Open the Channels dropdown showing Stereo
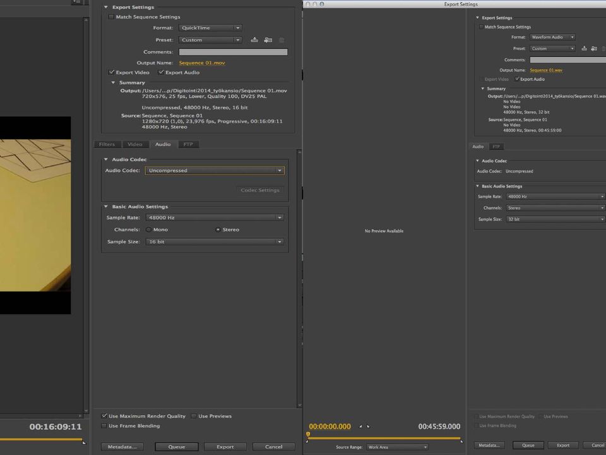The width and height of the screenshot is (606, 455). click(x=555, y=208)
